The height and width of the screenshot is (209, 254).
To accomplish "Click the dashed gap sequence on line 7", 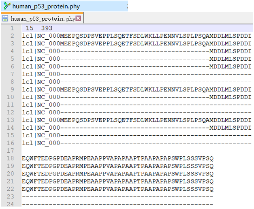I will pos(156,74).
